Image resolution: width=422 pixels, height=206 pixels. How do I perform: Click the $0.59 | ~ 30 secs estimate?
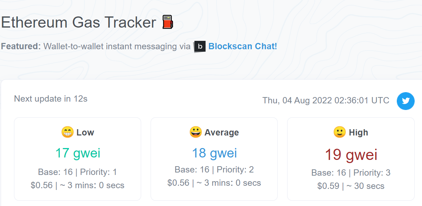[351, 186]
